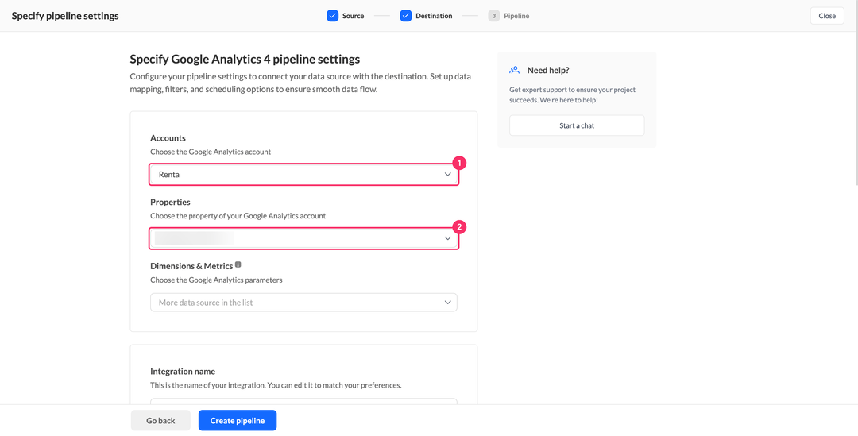
Task: Open the Properties dropdown
Action: click(x=303, y=238)
